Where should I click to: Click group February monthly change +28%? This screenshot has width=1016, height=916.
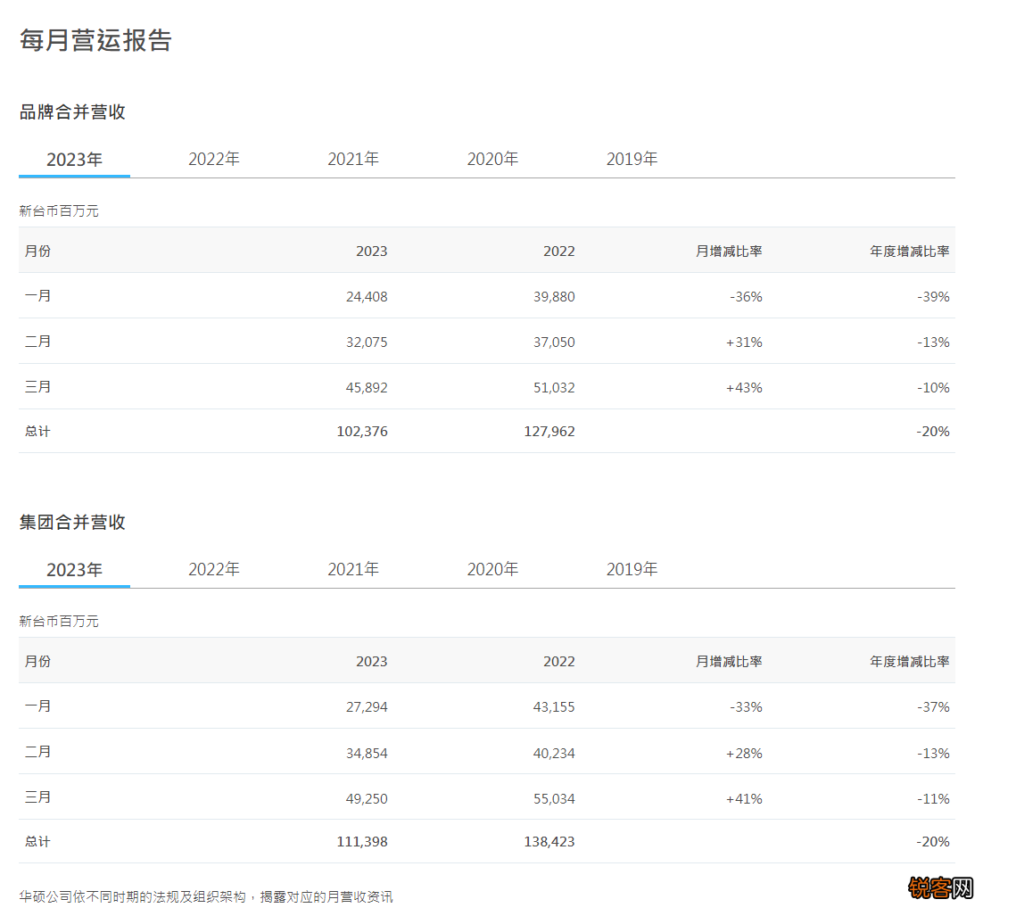pyautogui.click(x=744, y=754)
